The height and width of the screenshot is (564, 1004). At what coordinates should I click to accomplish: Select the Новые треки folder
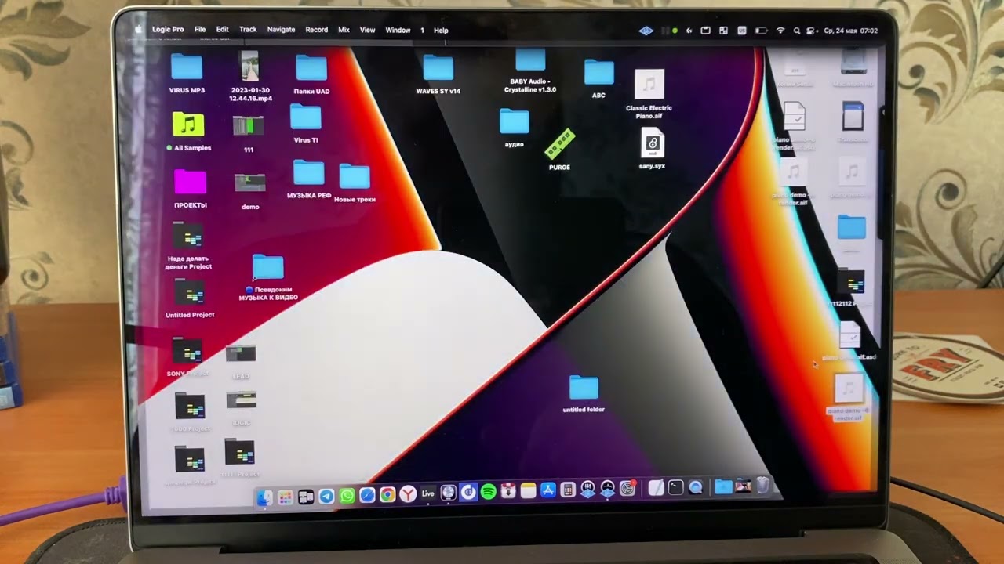pos(355,183)
